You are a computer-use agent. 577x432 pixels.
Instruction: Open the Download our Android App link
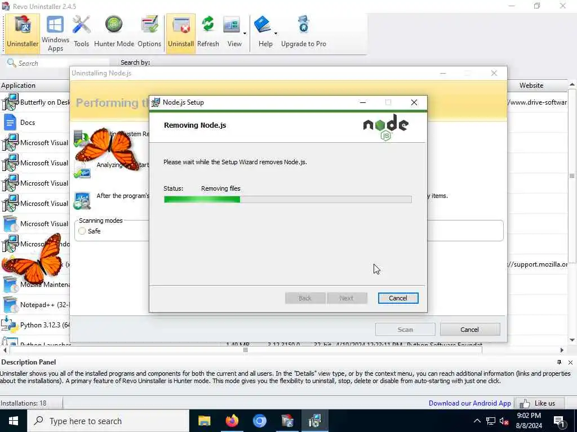click(x=469, y=403)
